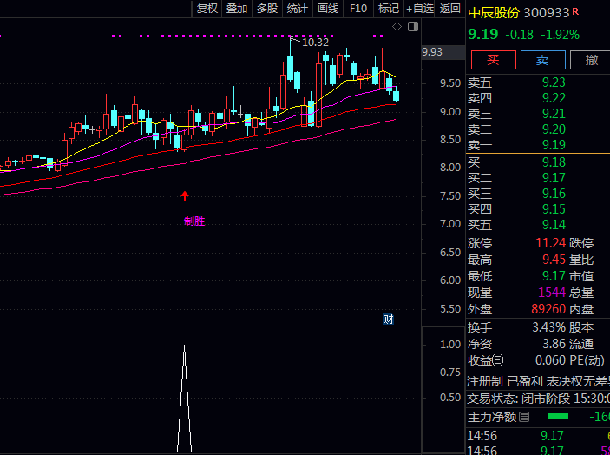Image resolution: width=610 pixels, height=455 pixels.
Task: Select 买二 price 9.17
Action: pos(554,178)
